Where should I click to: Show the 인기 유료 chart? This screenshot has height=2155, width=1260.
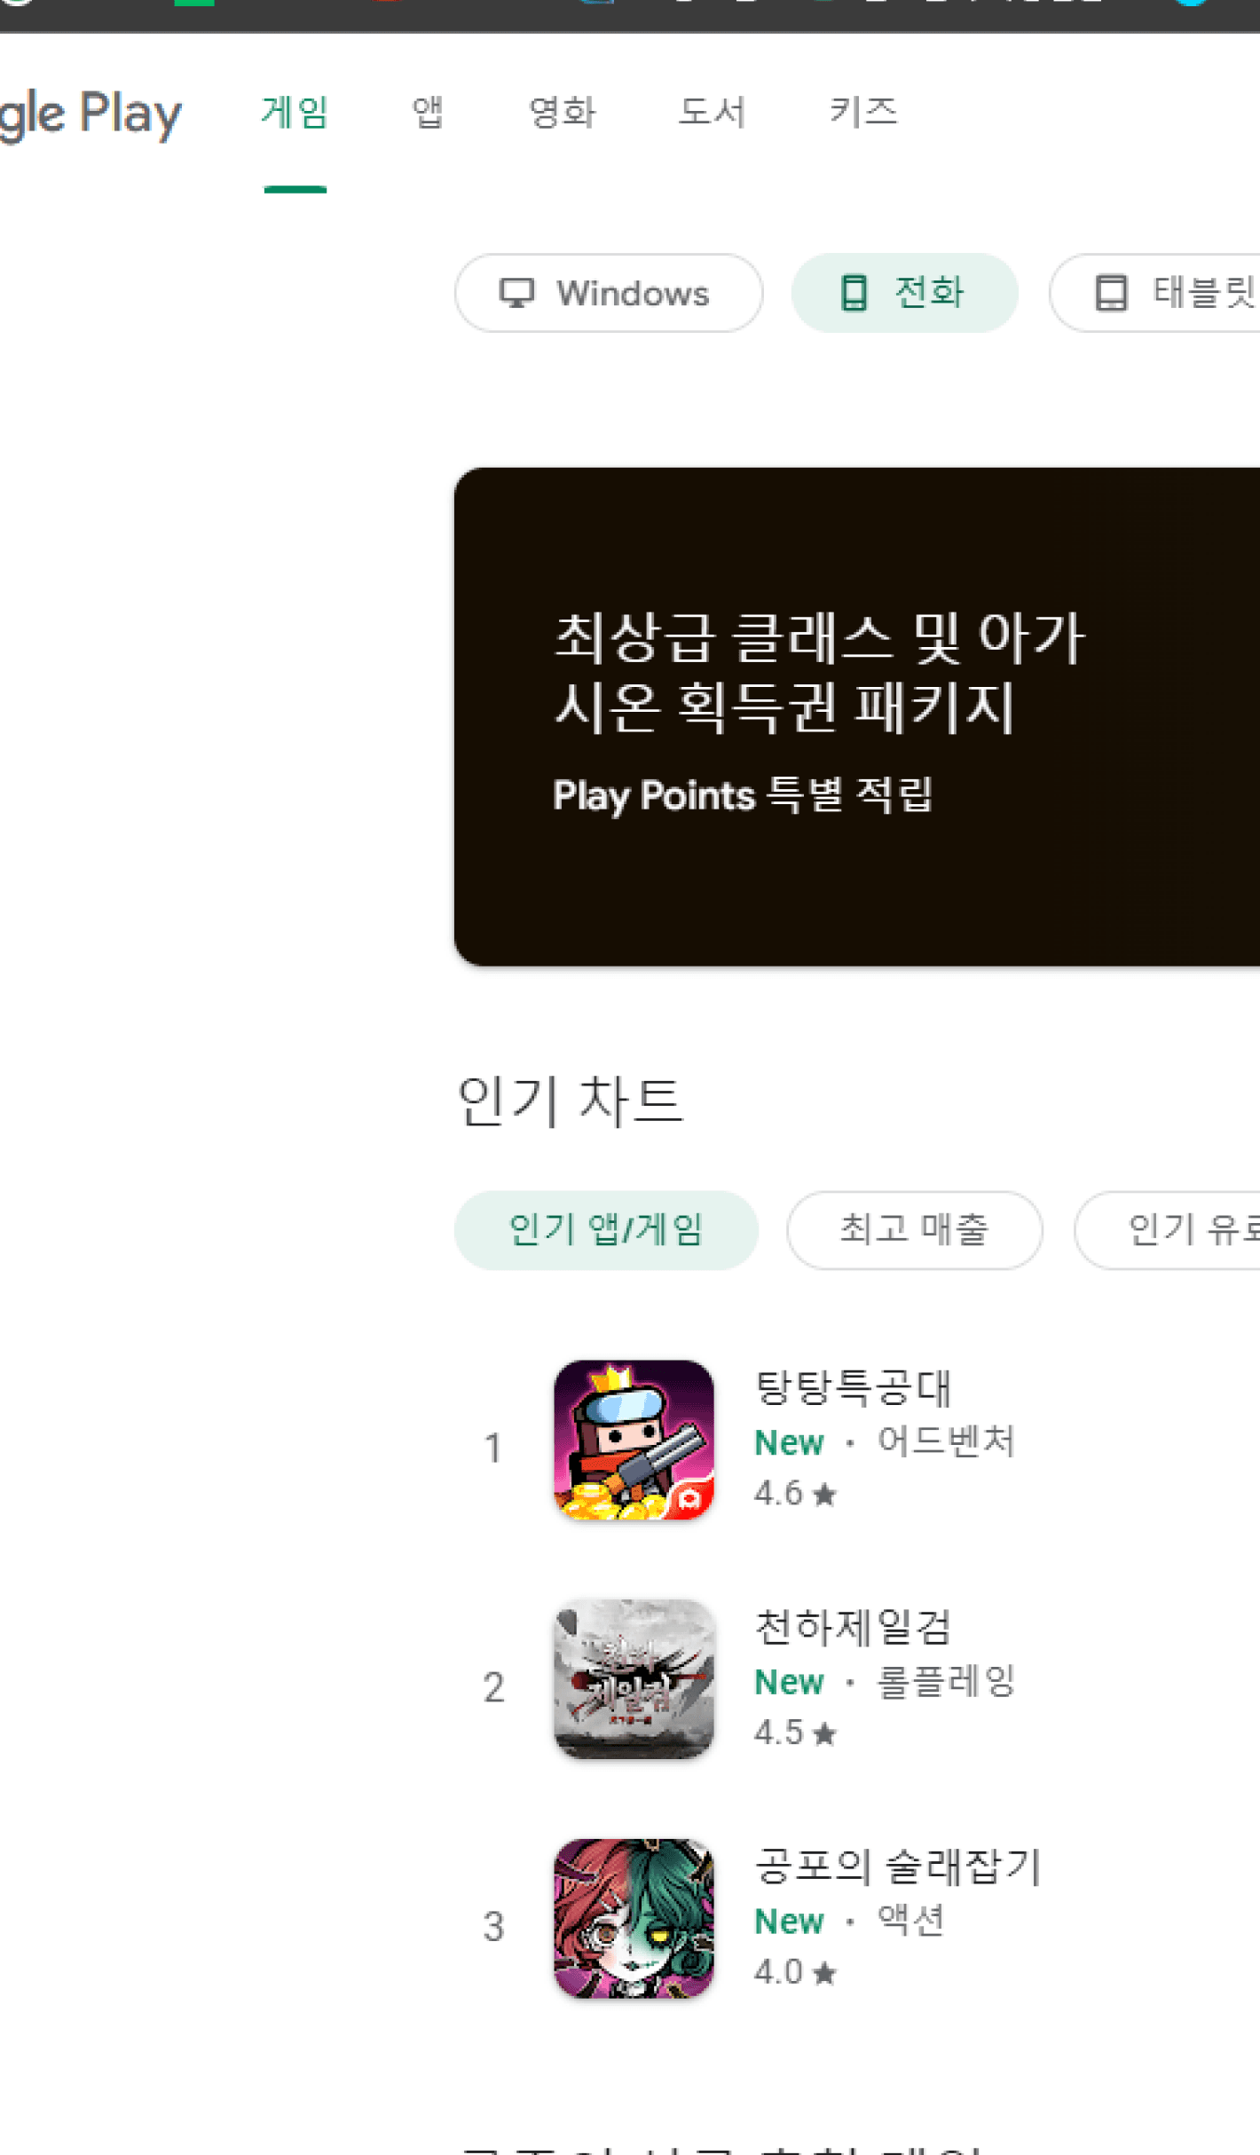click(x=1167, y=1230)
